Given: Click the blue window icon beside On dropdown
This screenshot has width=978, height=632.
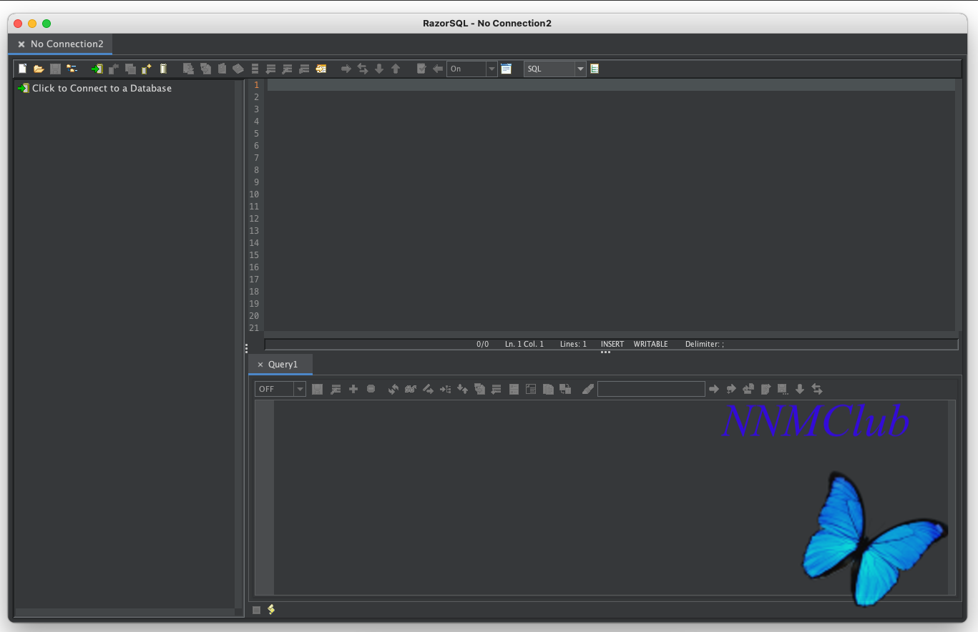Looking at the screenshot, I should point(506,69).
